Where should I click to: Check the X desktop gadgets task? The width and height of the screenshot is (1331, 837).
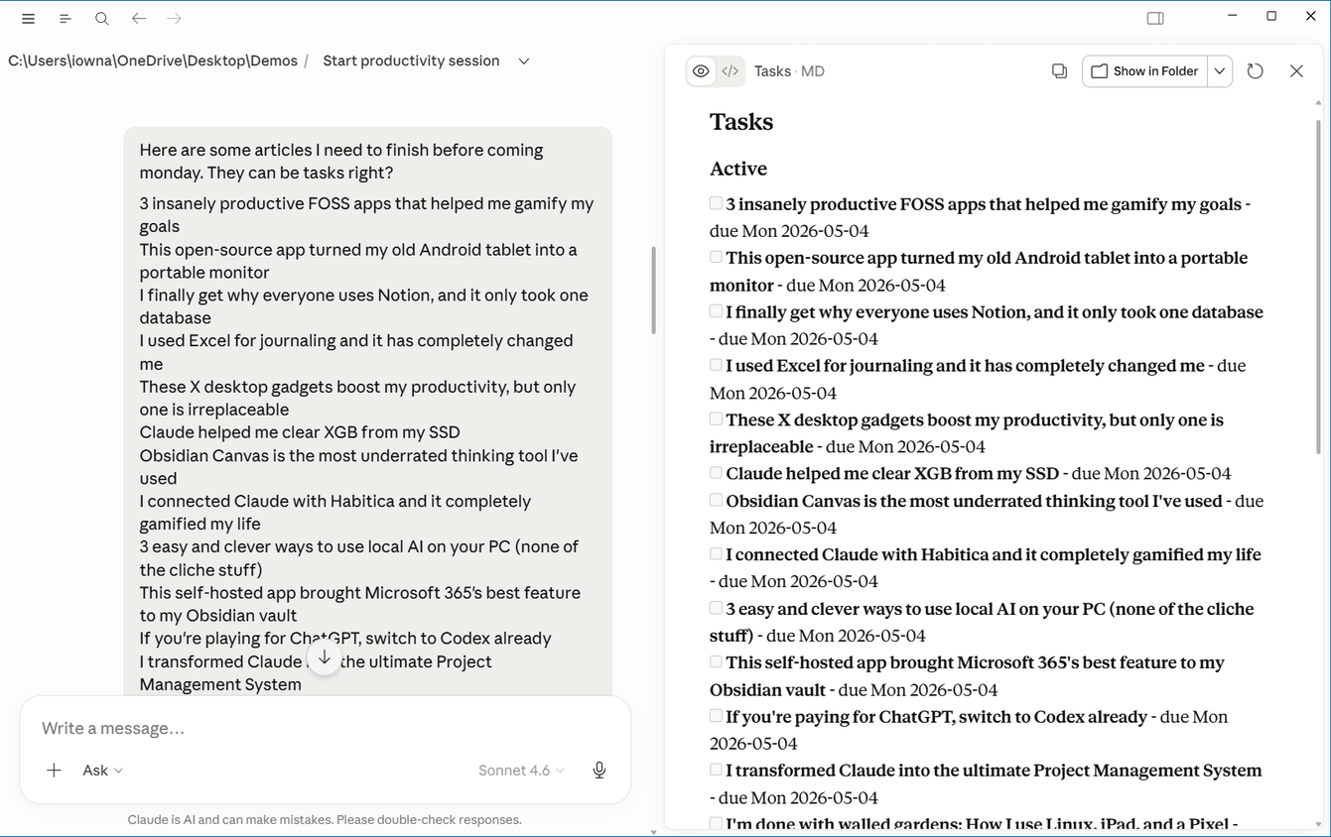(716, 419)
